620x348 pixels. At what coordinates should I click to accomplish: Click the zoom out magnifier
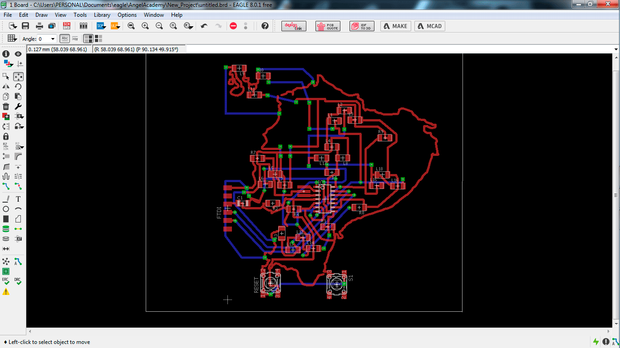159,26
